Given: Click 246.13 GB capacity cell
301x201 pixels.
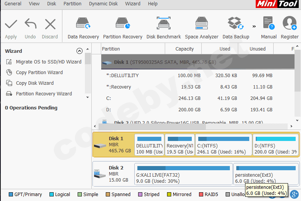Looking at the screenshot, I should (190, 98).
